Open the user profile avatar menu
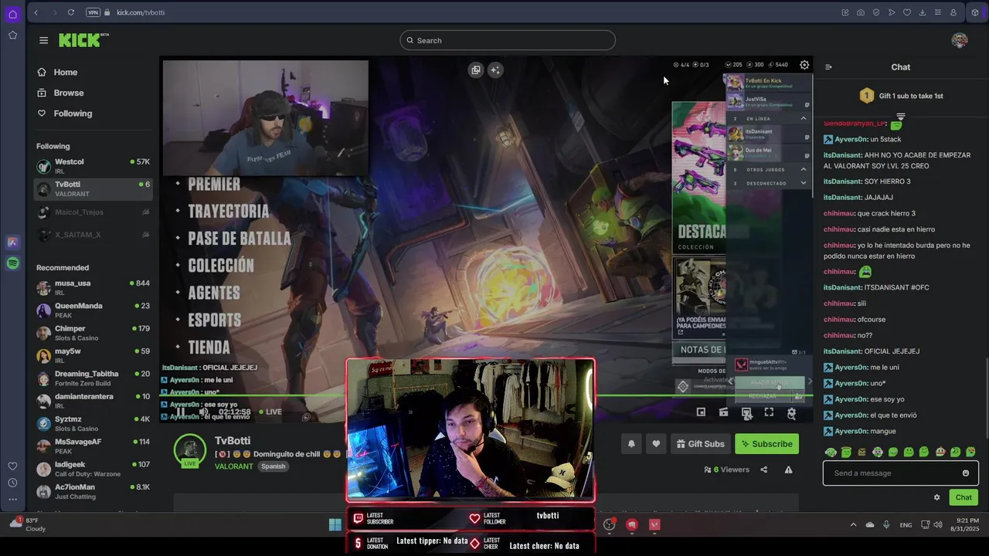Screen dimensions: 989x556 click(960, 40)
